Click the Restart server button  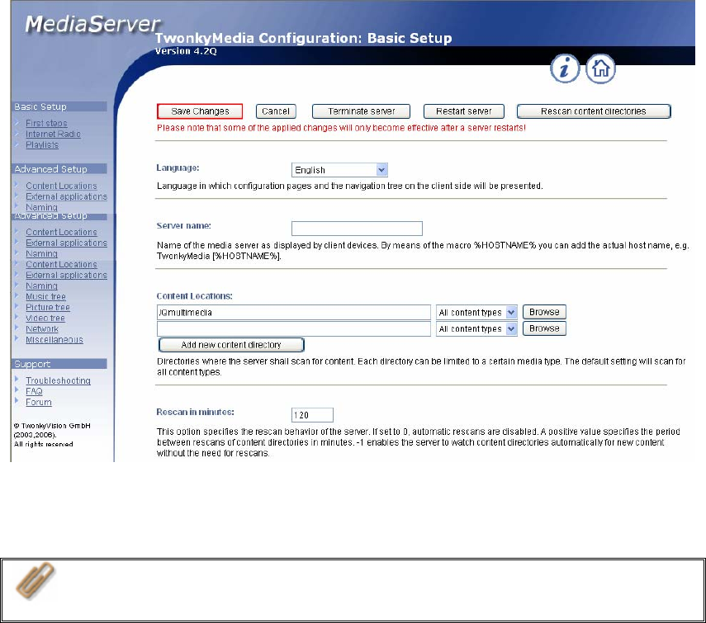point(464,111)
